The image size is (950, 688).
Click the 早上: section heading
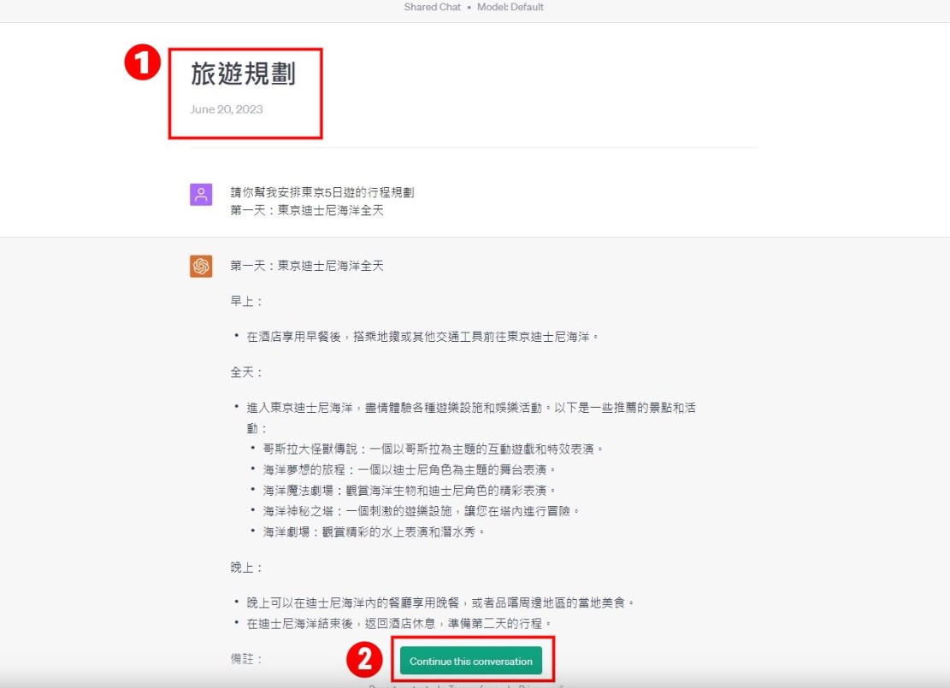click(247, 301)
